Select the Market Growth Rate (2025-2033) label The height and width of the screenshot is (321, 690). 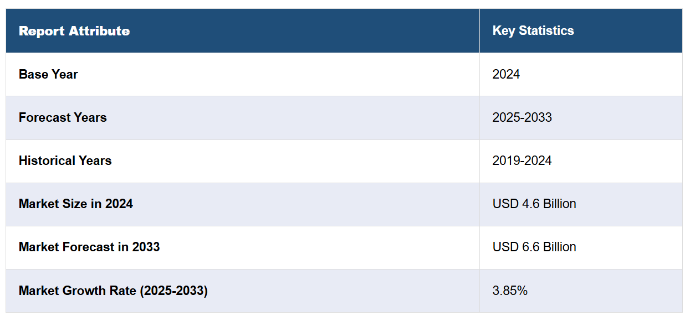tap(113, 290)
